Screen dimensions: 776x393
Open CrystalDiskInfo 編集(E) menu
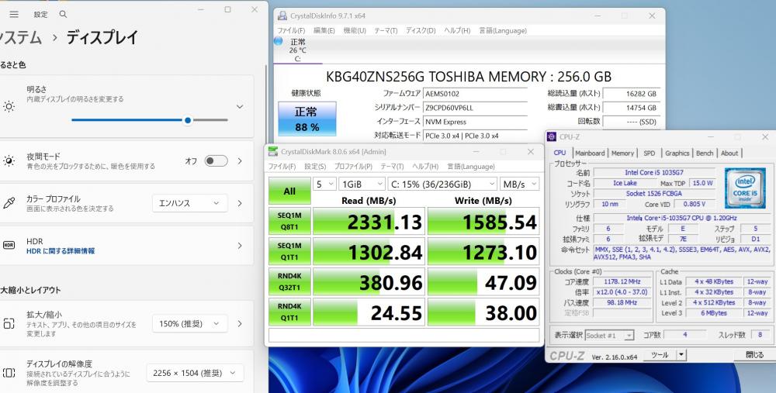pyautogui.click(x=324, y=31)
